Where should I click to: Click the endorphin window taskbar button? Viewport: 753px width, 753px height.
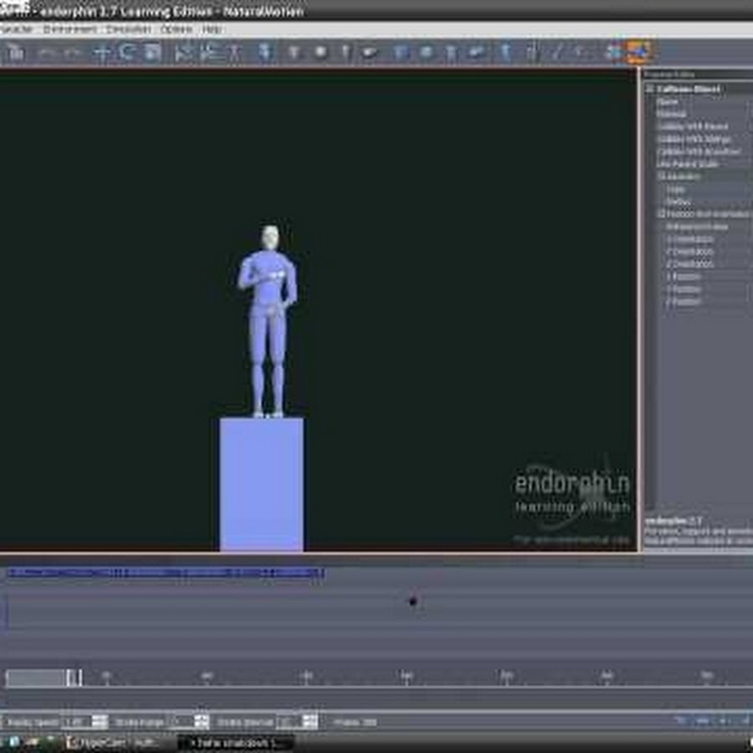(235, 743)
